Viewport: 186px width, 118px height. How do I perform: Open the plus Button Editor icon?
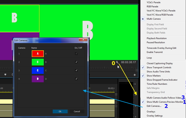(135, 75)
